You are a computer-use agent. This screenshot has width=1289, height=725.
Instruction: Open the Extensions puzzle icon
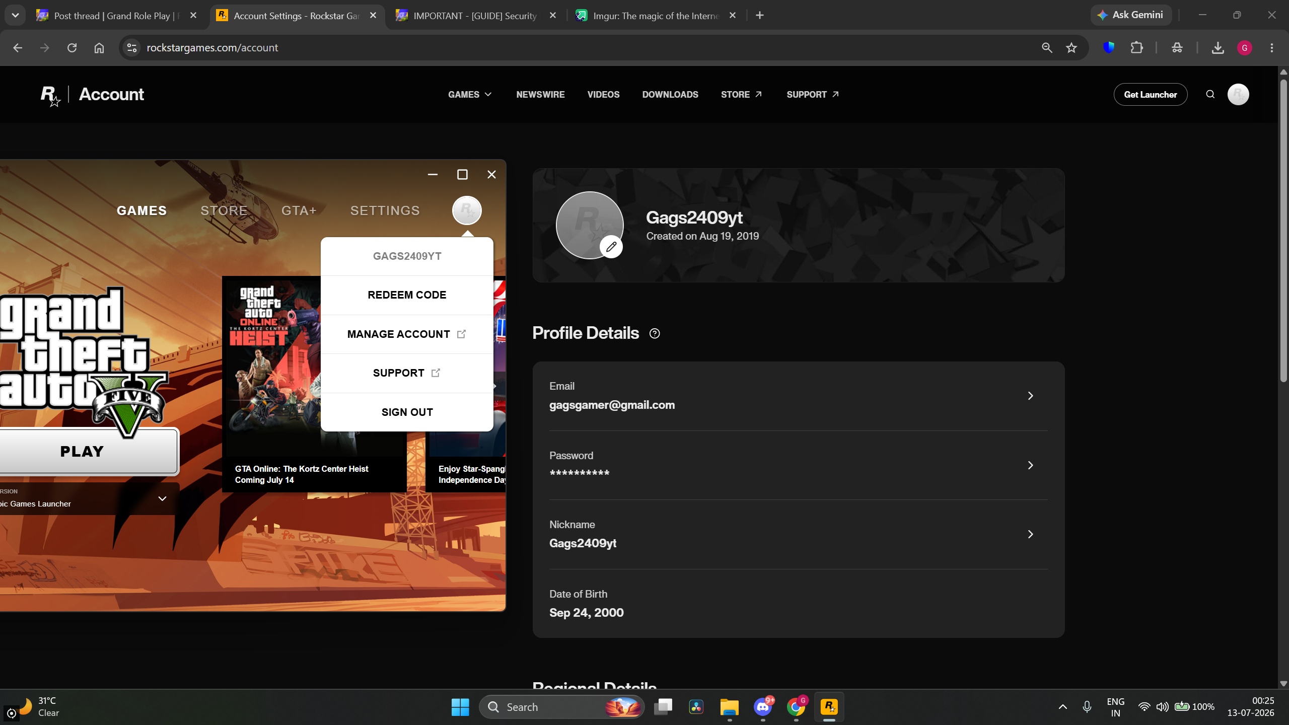[1137, 48]
